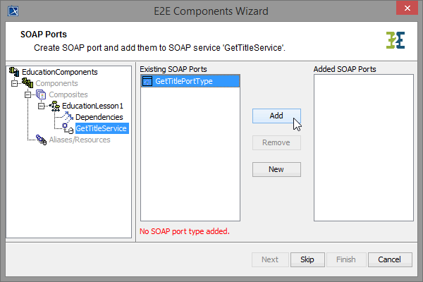423x282 pixels.
Task: Select the Dependencies tree item
Action: point(99,117)
